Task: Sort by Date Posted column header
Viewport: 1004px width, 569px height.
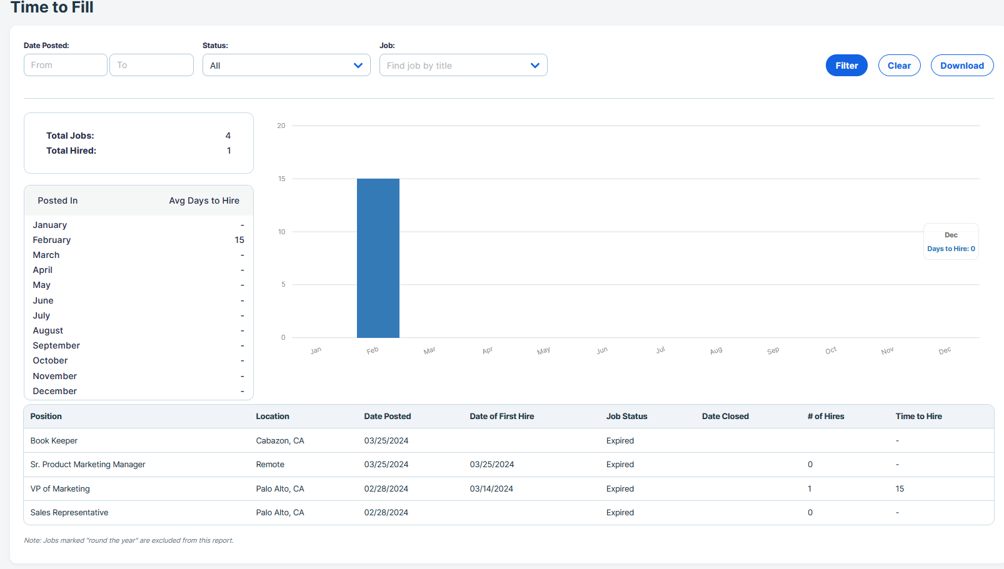Action: (387, 417)
